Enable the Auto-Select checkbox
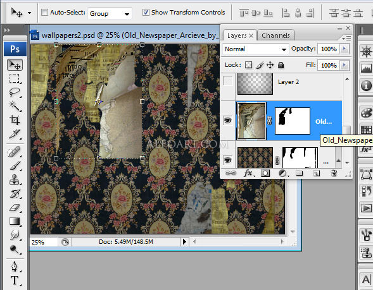The width and height of the screenshot is (373, 290). click(x=44, y=12)
